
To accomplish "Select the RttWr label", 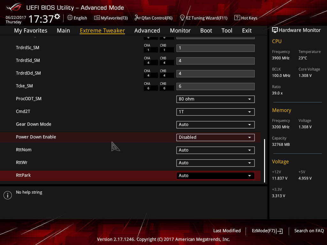I will (21, 162).
